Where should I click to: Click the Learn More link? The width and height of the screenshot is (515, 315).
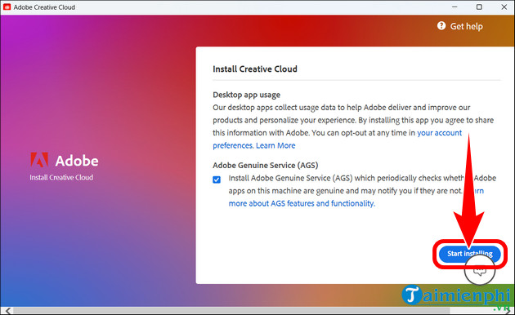pos(275,145)
